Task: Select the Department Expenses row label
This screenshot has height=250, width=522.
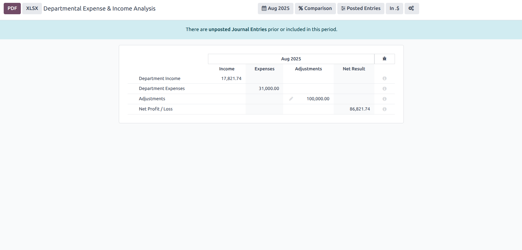Action: [x=162, y=89]
